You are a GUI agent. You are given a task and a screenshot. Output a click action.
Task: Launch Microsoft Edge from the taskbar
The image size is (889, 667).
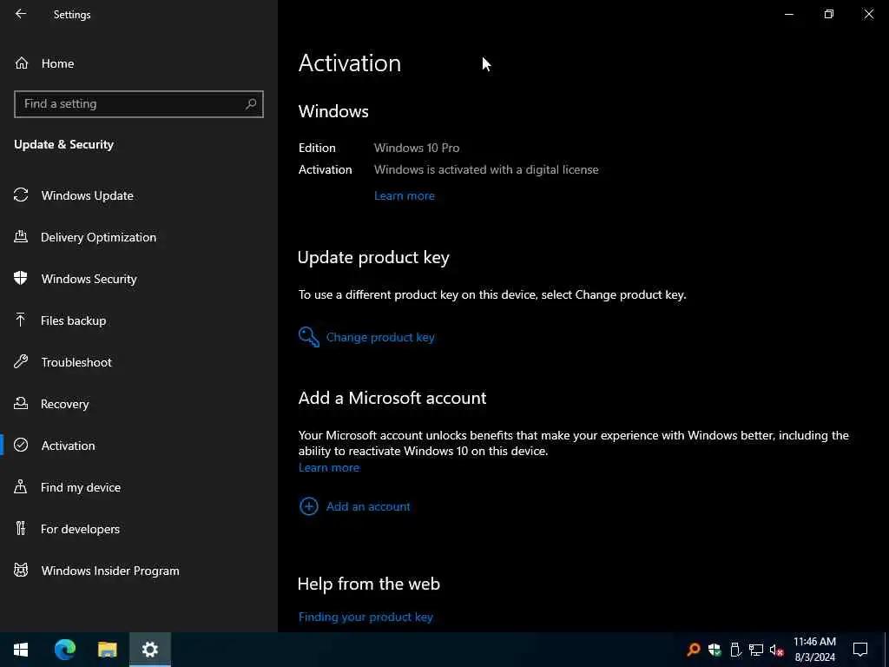(64, 650)
